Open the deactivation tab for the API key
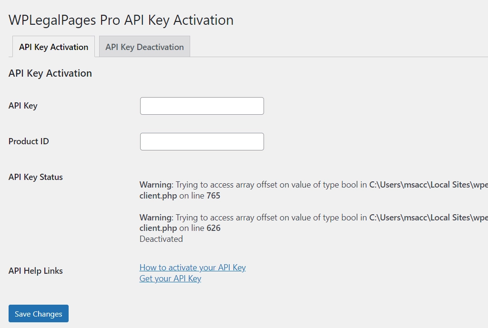 (144, 47)
